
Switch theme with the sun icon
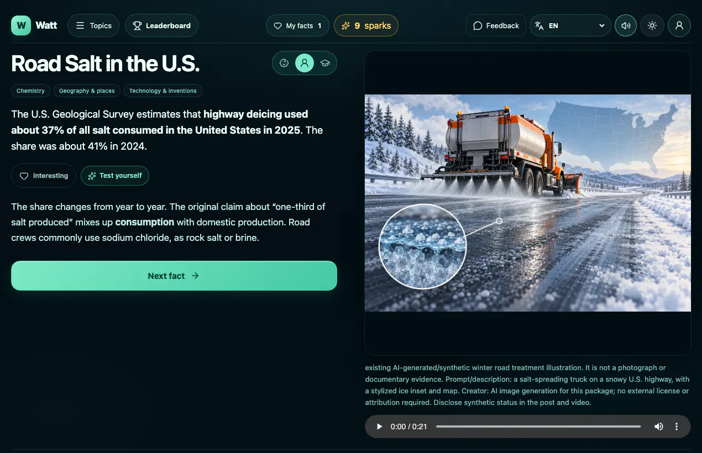[x=652, y=25]
